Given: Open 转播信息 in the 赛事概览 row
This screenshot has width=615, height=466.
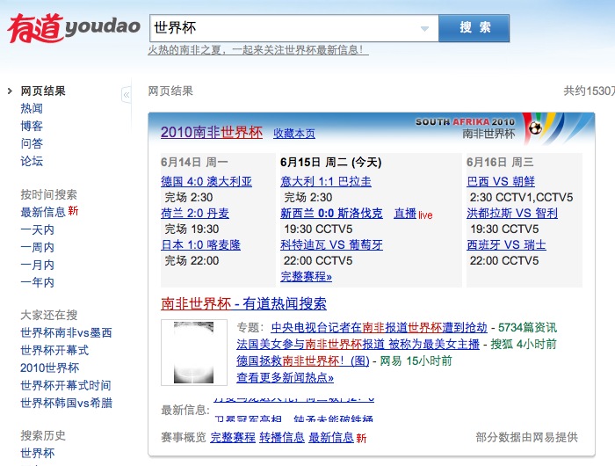Looking at the screenshot, I should 282,437.
